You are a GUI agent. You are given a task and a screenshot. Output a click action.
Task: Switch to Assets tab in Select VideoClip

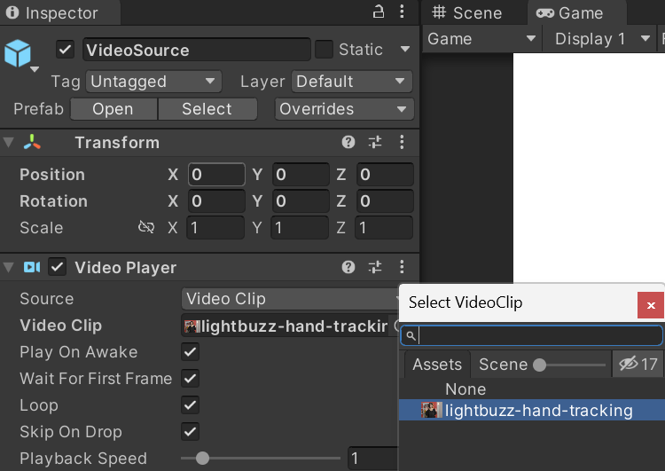point(436,364)
